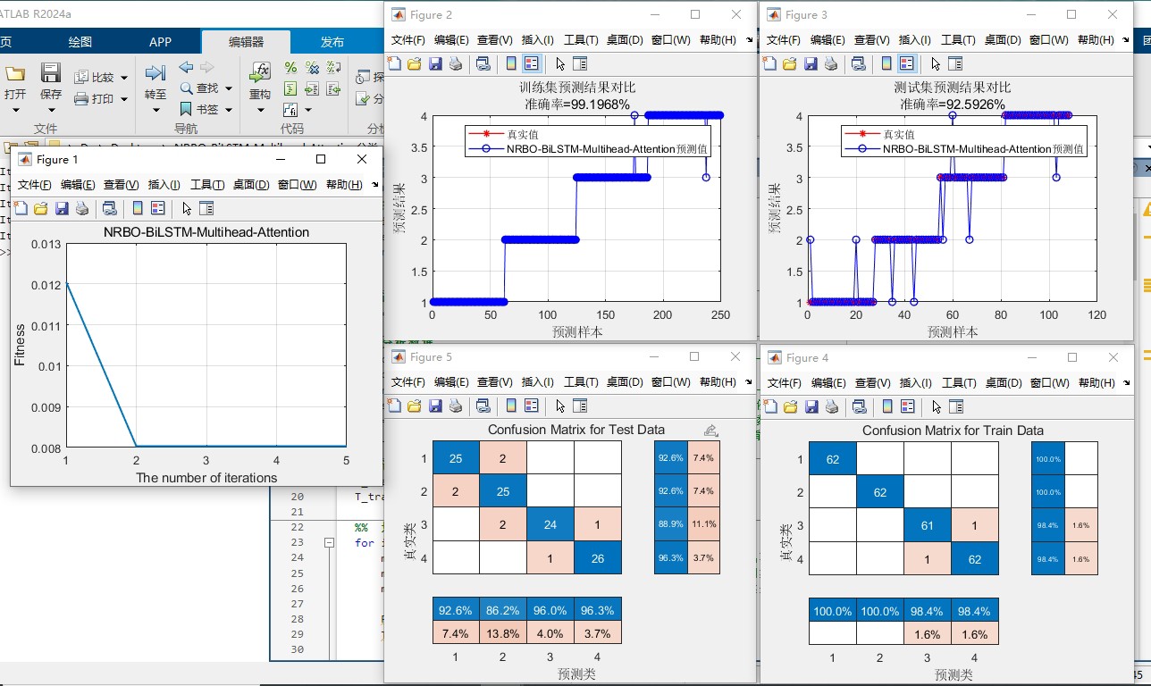
Task: Click New Figure icon in Figure 2 toolbar
Action: click(394, 63)
